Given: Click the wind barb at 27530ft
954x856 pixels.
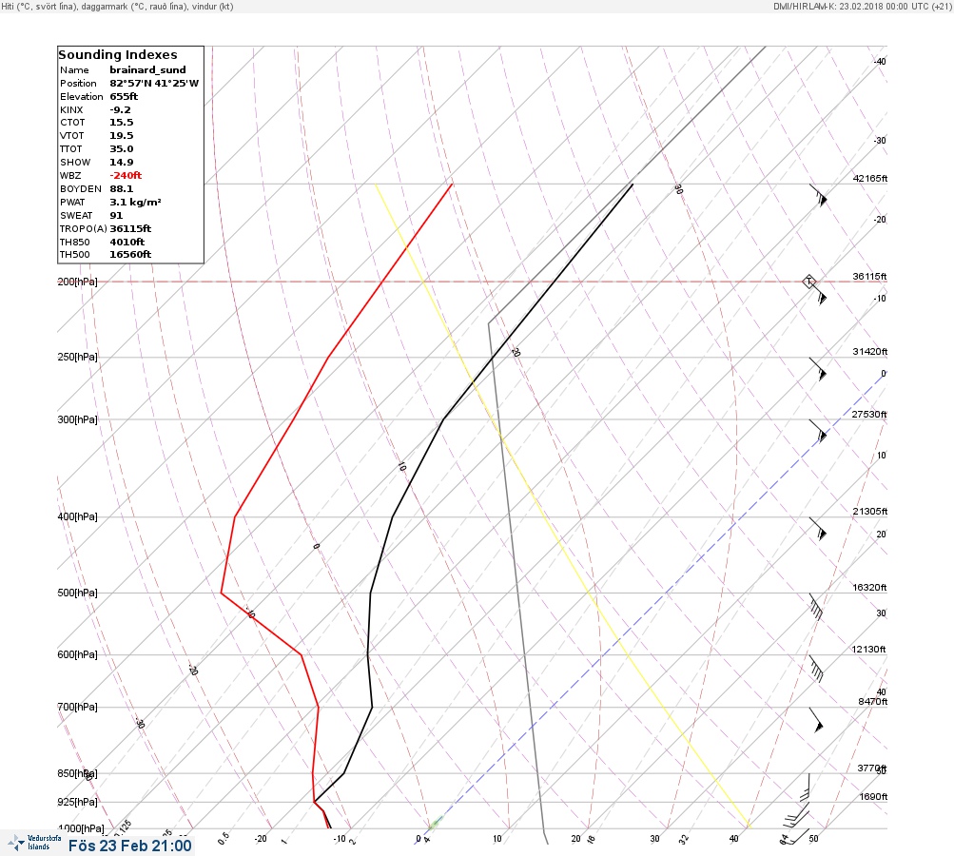Looking at the screenshot, I should (x=818, y=431).
